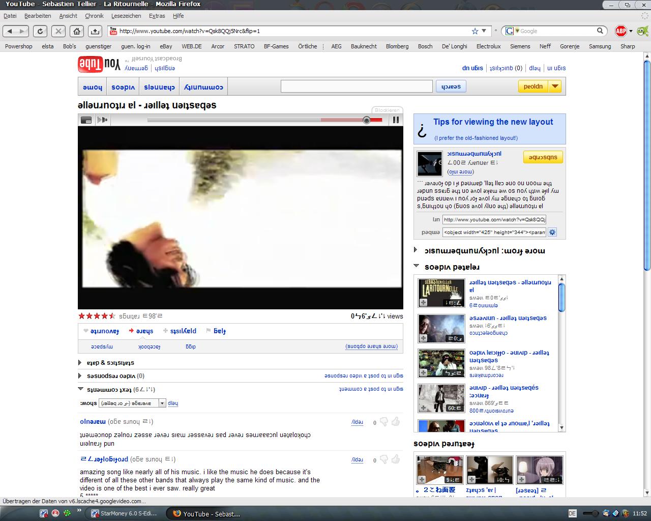Click the favourite heart icon
651x521 pixels.
coord(86,331)
